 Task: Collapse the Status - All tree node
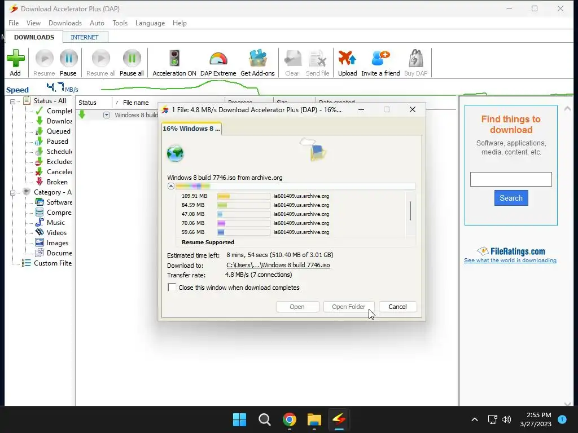(13, 101)
